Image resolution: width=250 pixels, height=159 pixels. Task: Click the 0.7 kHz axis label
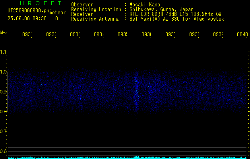3,132
